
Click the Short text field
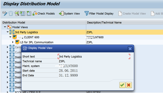(x=94, y=57)
